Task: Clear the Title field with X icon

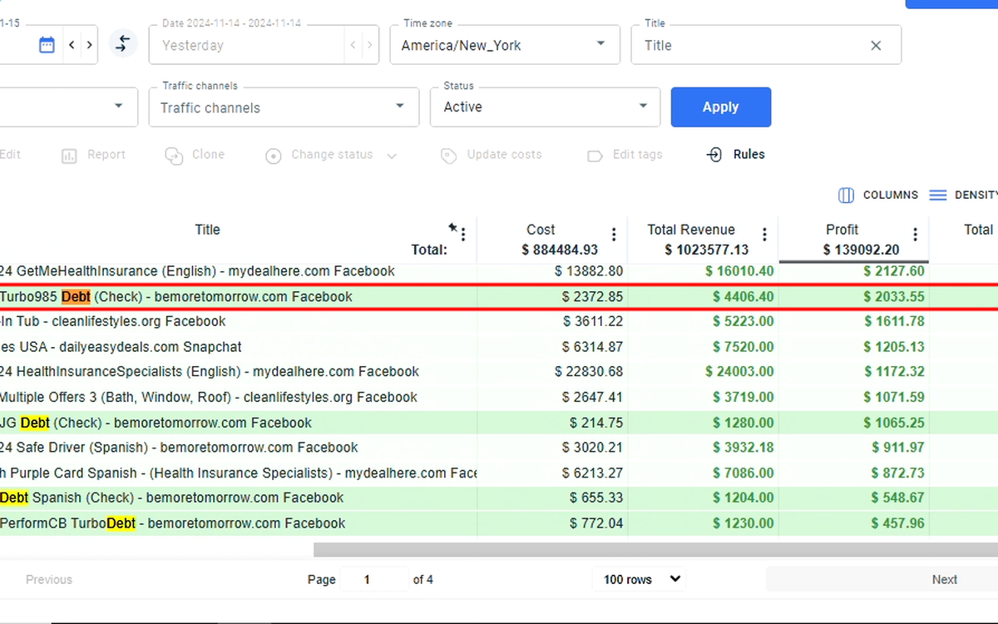Action: [876, 46]
